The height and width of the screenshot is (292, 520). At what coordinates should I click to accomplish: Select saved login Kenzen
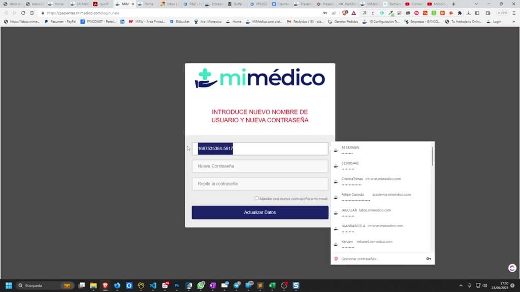pos(381,244)
